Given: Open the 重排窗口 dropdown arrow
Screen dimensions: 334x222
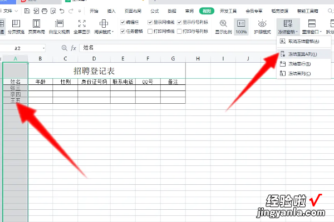Looking at the screenshot, I should tap(321, 32).
